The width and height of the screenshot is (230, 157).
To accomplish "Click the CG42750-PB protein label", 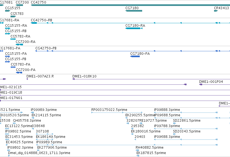I will click(x=46, y=48).
